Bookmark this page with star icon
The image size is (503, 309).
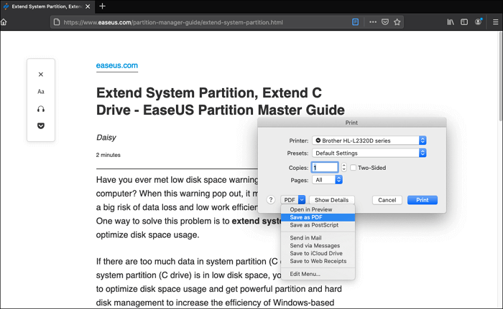[397, 22]
